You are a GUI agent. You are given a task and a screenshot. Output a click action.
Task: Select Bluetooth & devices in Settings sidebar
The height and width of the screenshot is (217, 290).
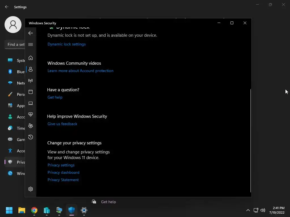click(15, 71)
